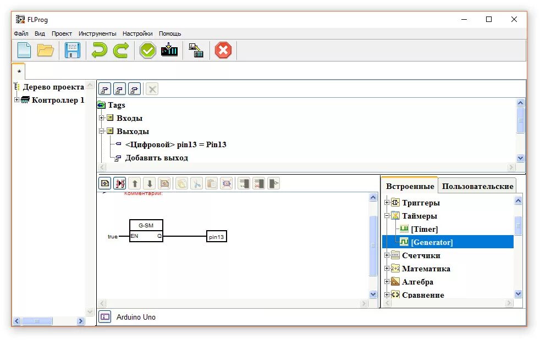
Task: Click the scissors cut icon
Action: click(x=196, y=183)
